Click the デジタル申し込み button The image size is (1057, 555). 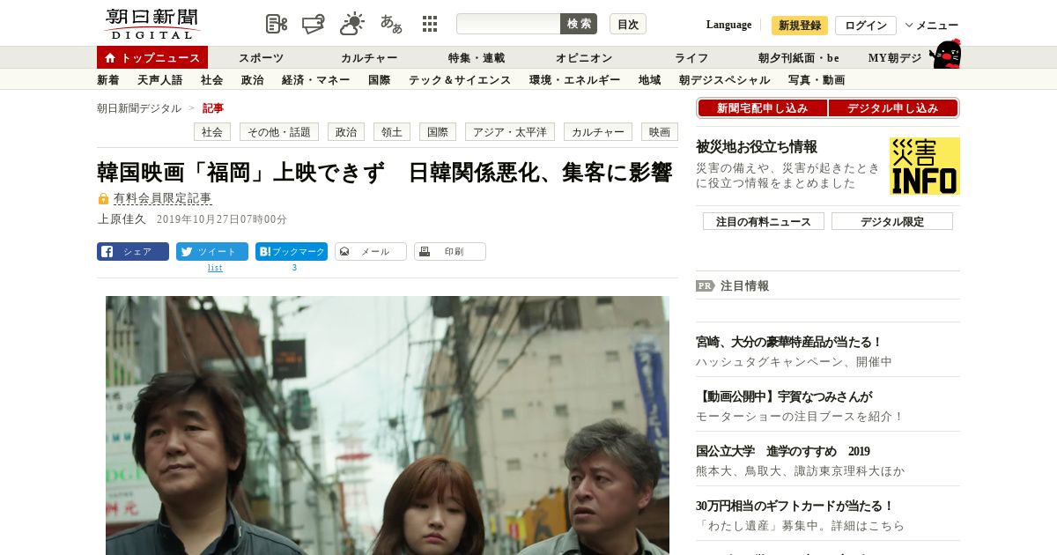click(x=893, y=108)
